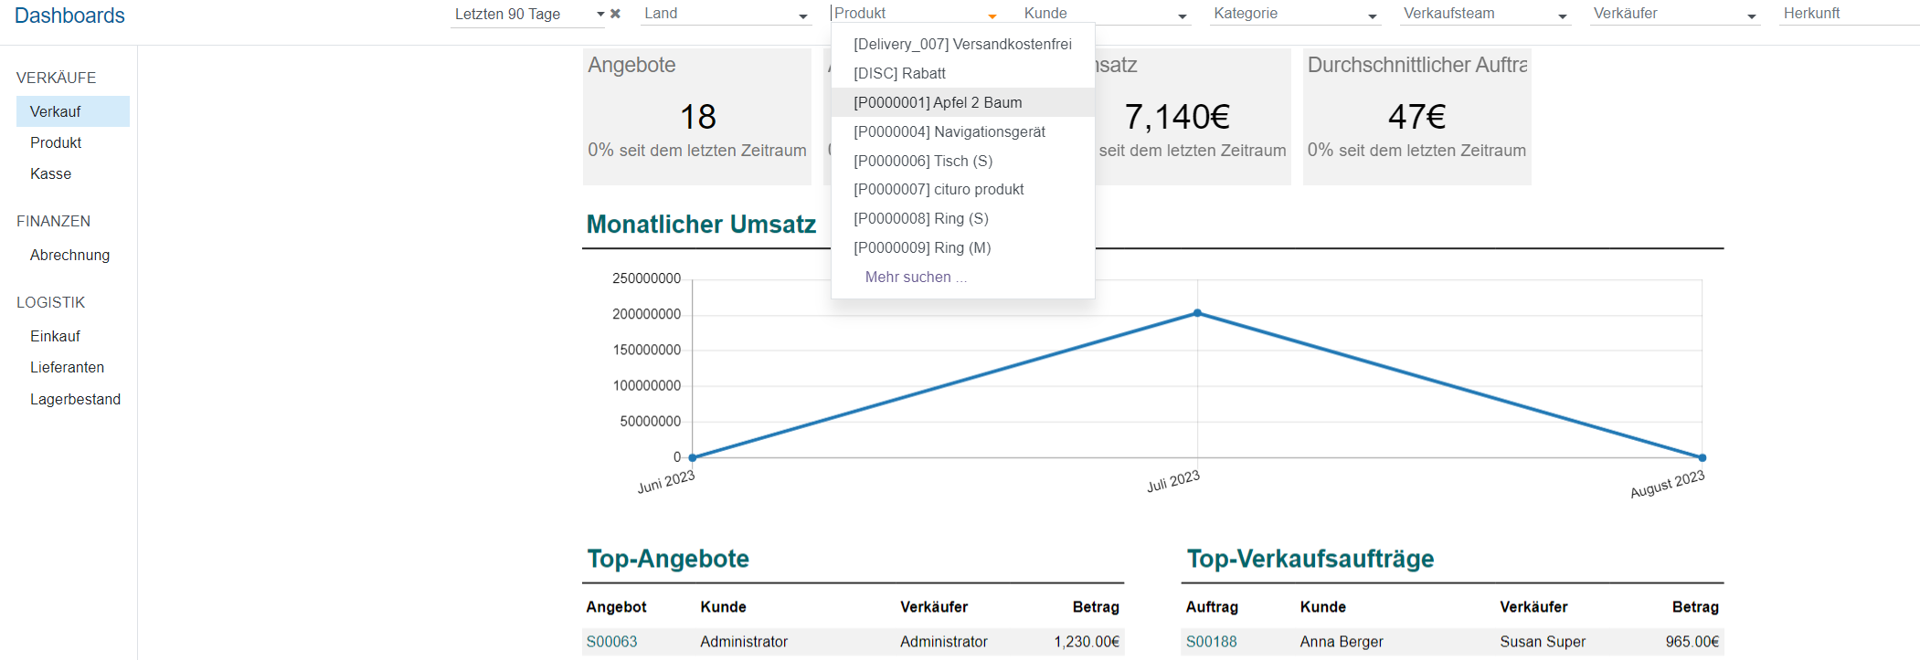Click Mehr suchen link
The image size is (1920, 660).
click(x=915, y=277)
